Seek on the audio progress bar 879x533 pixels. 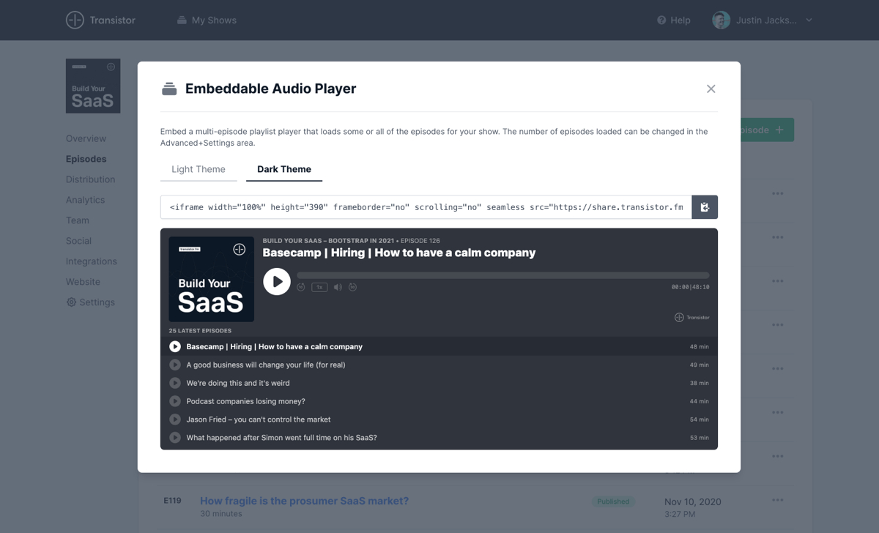click(502, 275)
